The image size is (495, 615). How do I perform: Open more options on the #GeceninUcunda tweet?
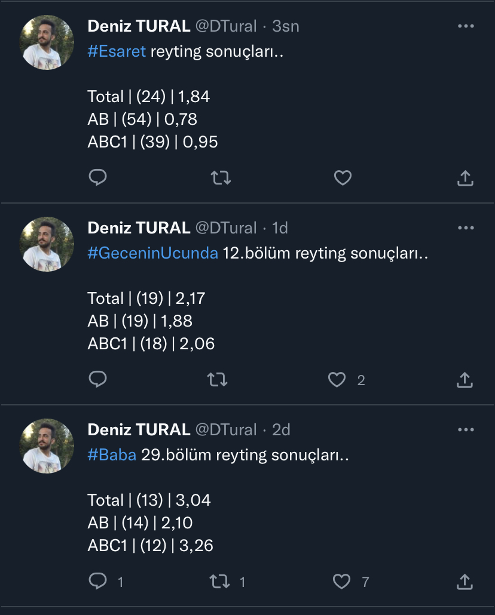point(466,228)
